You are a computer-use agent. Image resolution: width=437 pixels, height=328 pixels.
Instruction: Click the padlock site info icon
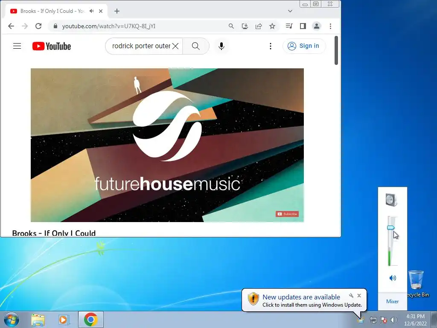[x=55, y=26]
